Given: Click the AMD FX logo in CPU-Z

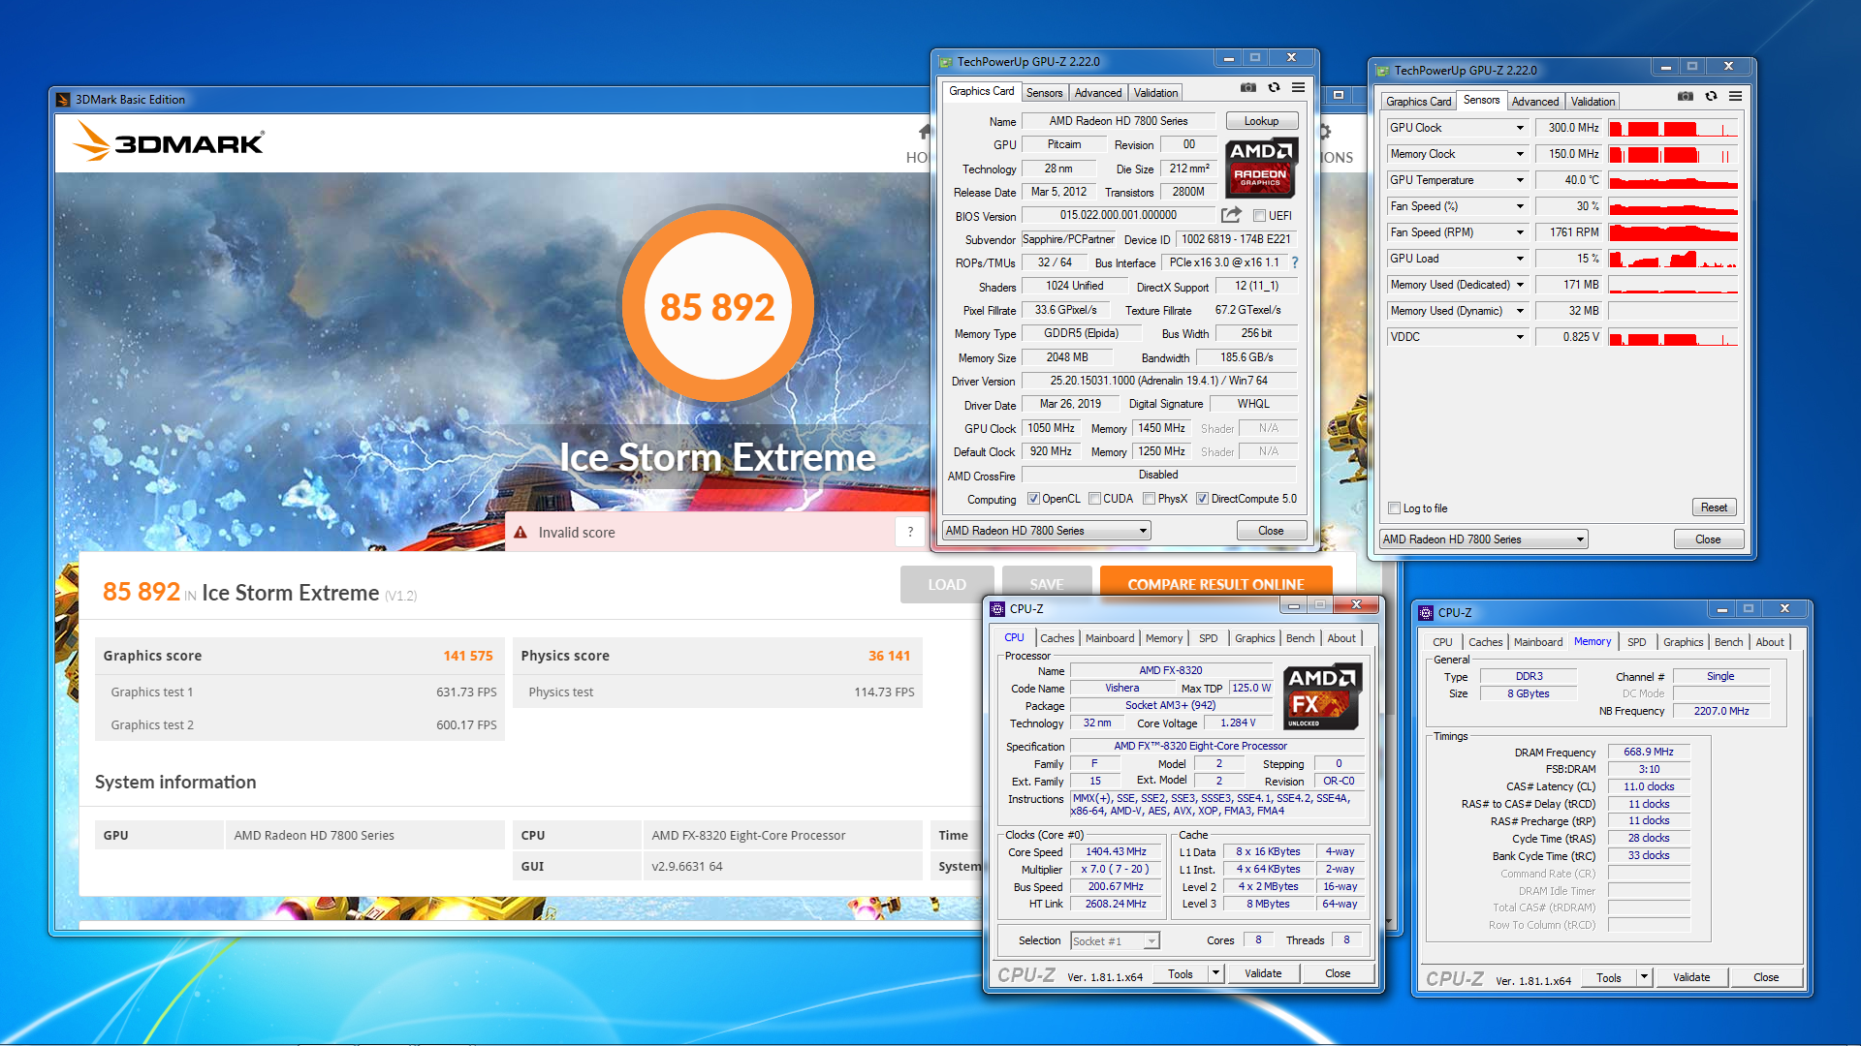Looking at the screenshot, I should point(1322,696).
